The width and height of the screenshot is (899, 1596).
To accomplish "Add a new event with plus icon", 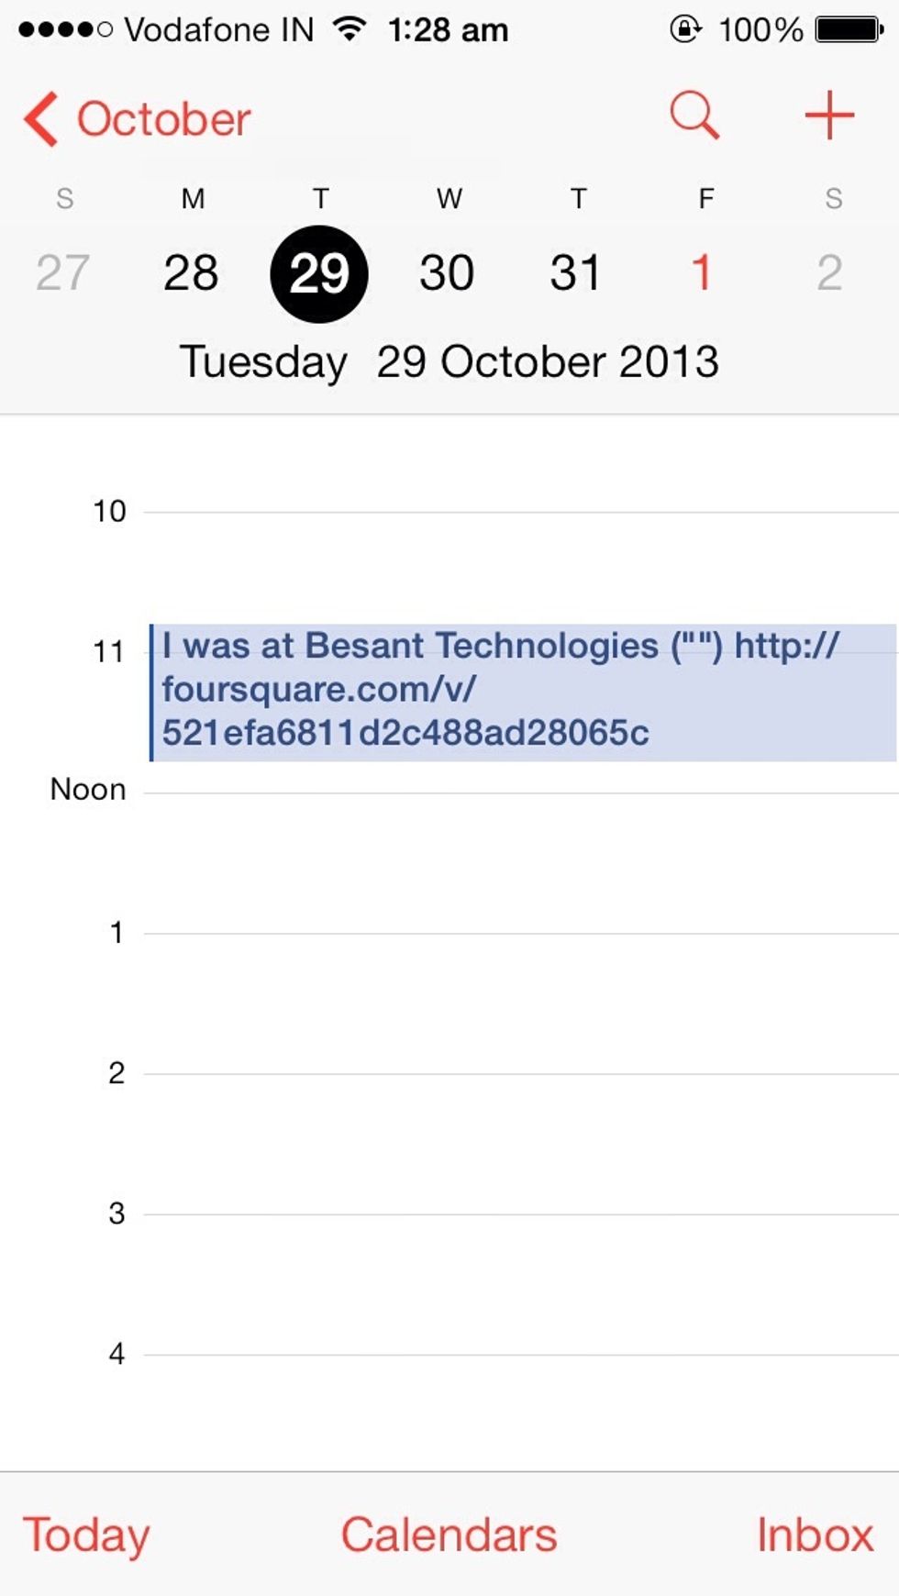I will point(829,116).
